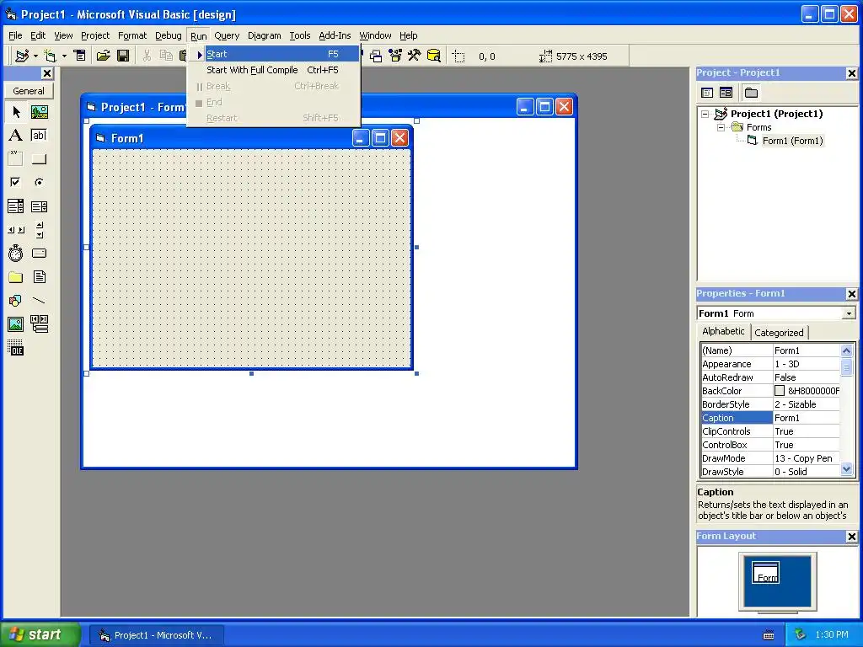The image size is (863, 647).
Task: Click Project1 - Microsoft V... taskbar button
Action: (x=157, y=635)
